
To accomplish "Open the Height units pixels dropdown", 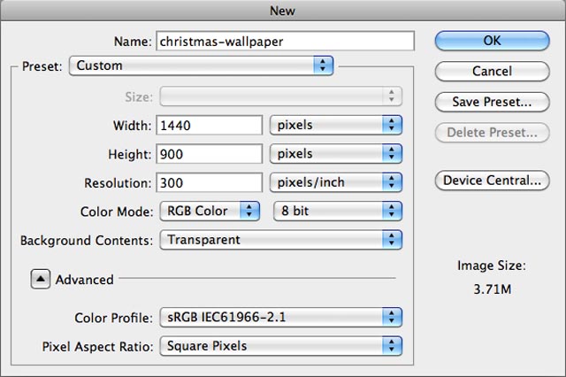I will 336,154.
